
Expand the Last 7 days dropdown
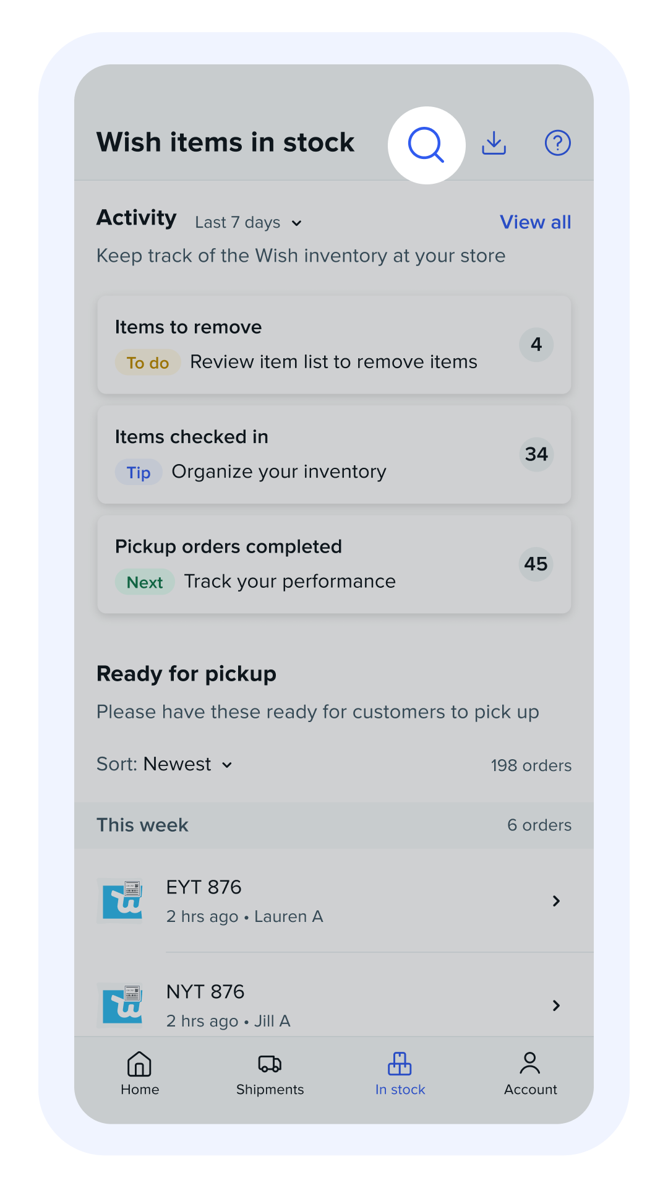248,223
